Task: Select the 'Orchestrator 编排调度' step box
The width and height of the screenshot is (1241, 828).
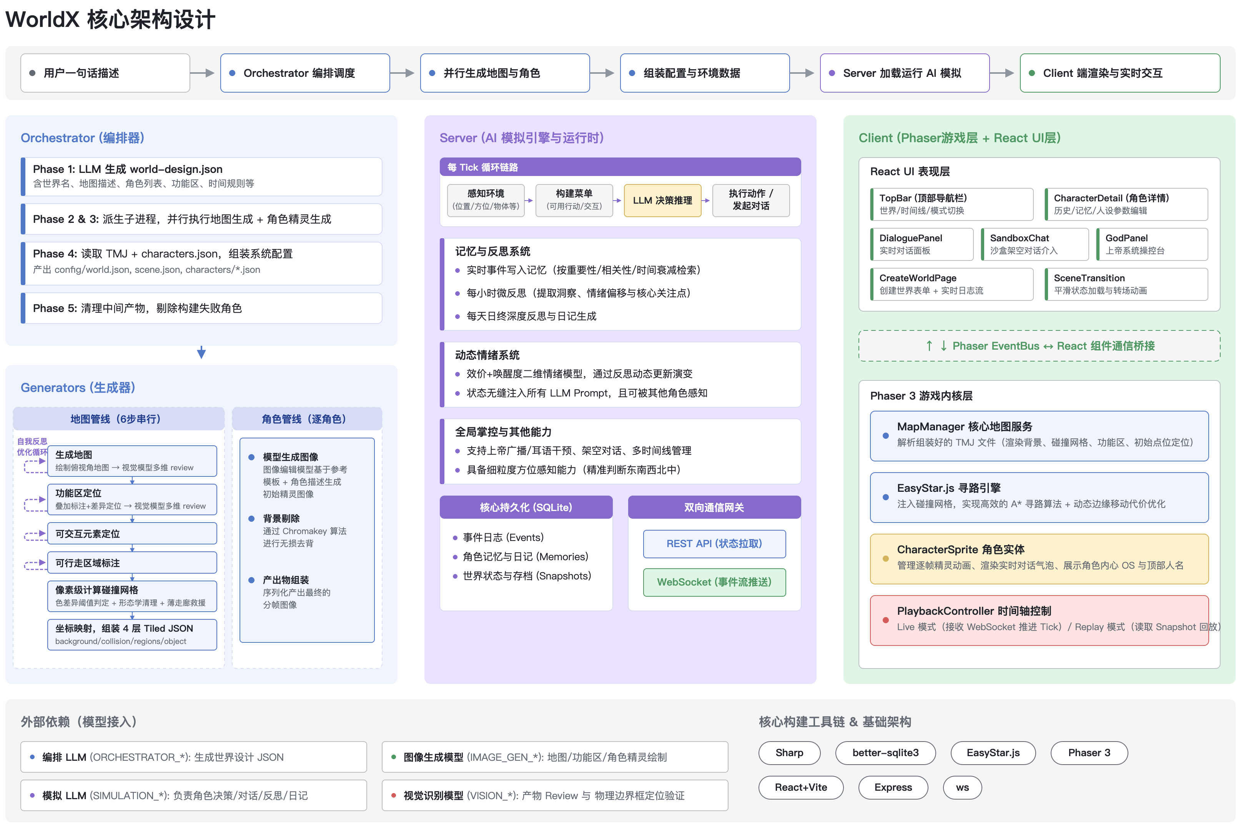Action: coord(305,73)
